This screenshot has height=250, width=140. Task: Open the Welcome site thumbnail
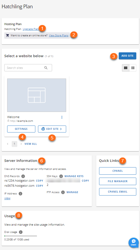[37, 95]
